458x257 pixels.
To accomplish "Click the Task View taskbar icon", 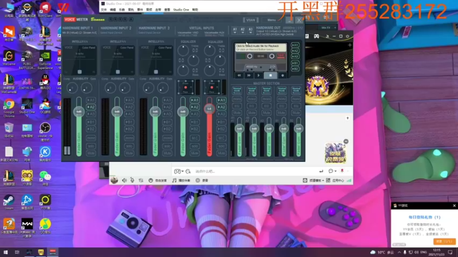I will pos(17,252).
